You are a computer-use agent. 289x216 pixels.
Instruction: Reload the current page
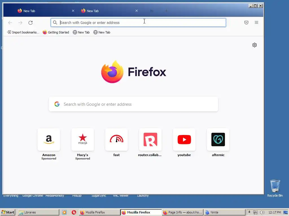30,22
